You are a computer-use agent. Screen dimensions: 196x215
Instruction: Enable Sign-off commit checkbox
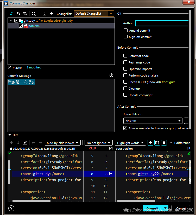[x=126, y=37]
